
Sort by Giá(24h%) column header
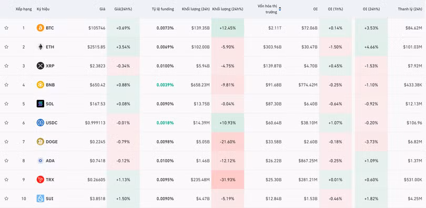tap(123, 9)
